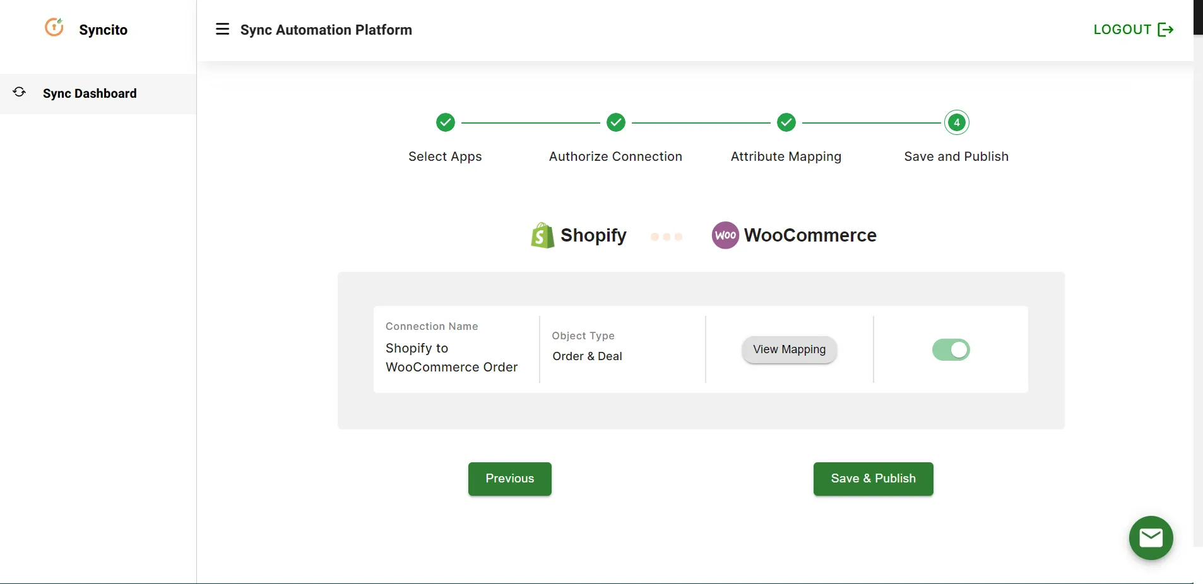Open the Sync Dashboard menu item
Image resolution: width=1203 pixels, height=584 pixels.
click(90, 93)
